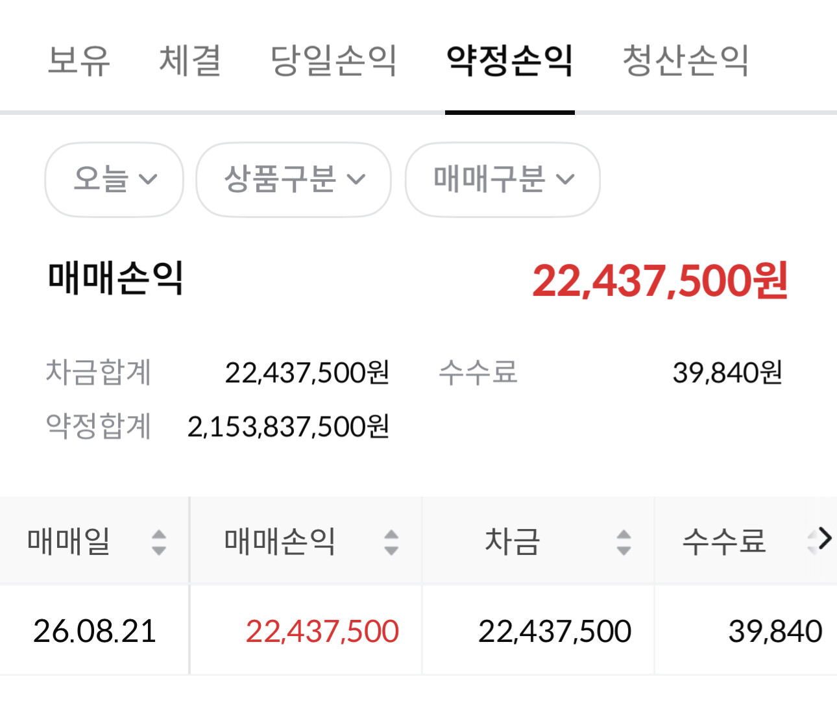
Task: Click the 차금 column header
Action: (539, 541)
